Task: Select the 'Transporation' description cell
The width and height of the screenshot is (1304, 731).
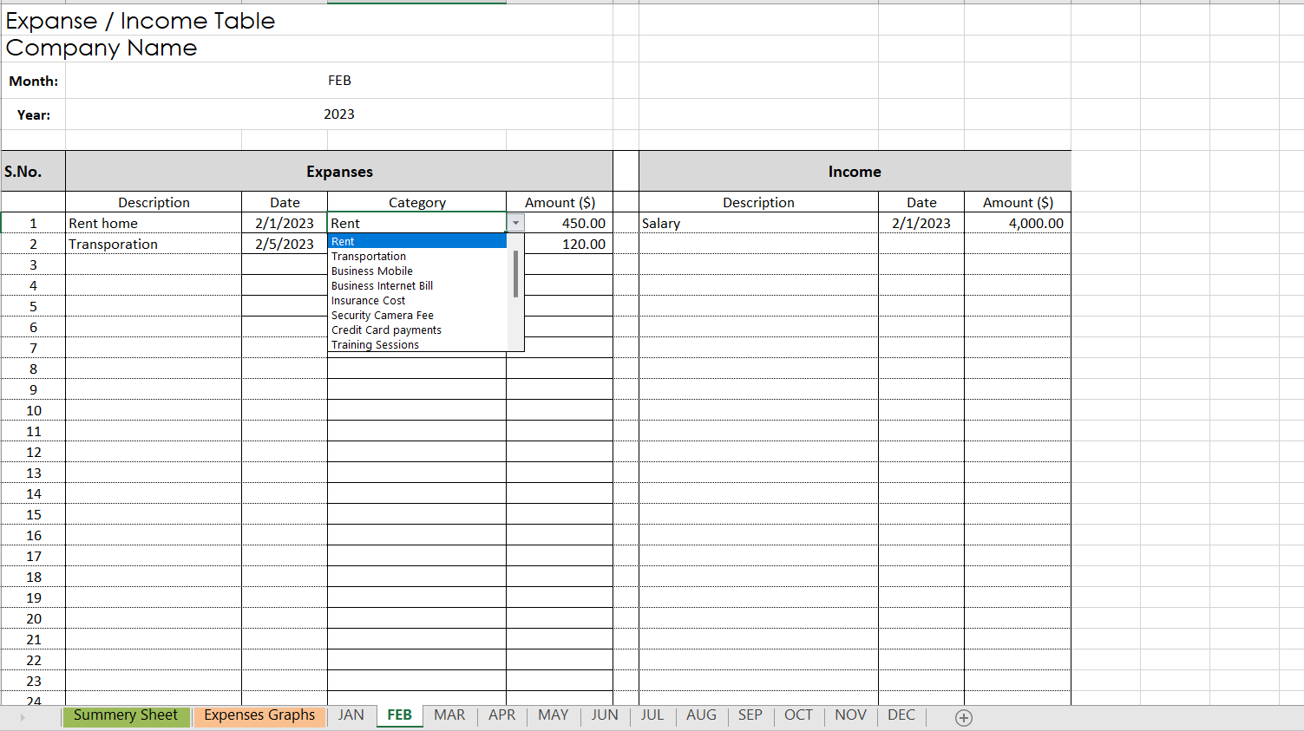Action: [154, 244]
